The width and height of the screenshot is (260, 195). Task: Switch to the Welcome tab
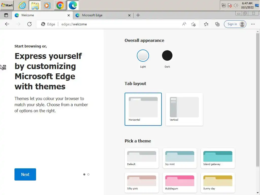[42, 15]
